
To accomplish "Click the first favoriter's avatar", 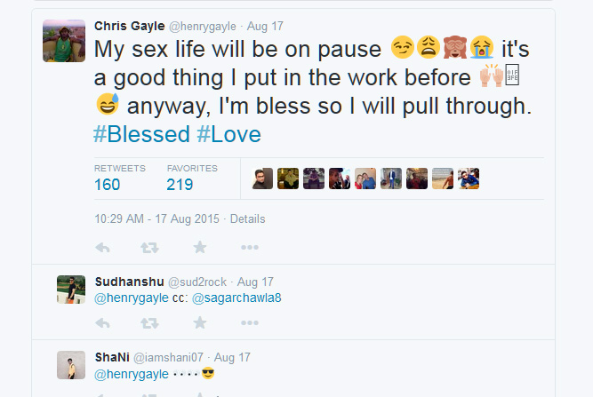I will tap(262, 179).
